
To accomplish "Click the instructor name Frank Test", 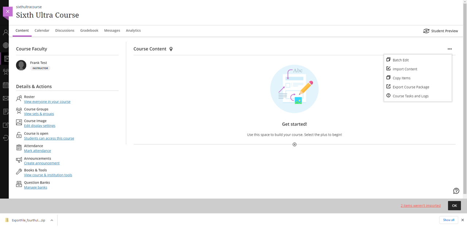I will click(x=38, y=63).
